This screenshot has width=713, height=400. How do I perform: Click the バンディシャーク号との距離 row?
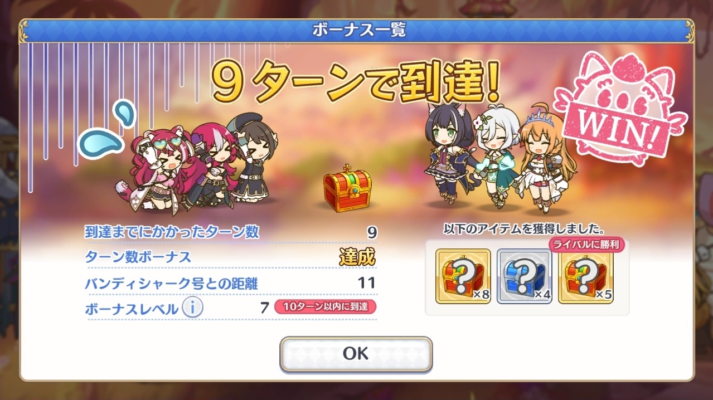click(x=230, y=282)
